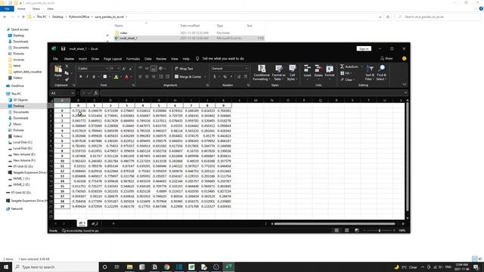
Task: Click the formula bar input field
Action: pyautogui.click(x=251, y=93)
